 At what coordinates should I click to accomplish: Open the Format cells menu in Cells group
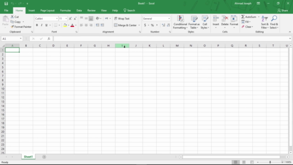point(234,22)
